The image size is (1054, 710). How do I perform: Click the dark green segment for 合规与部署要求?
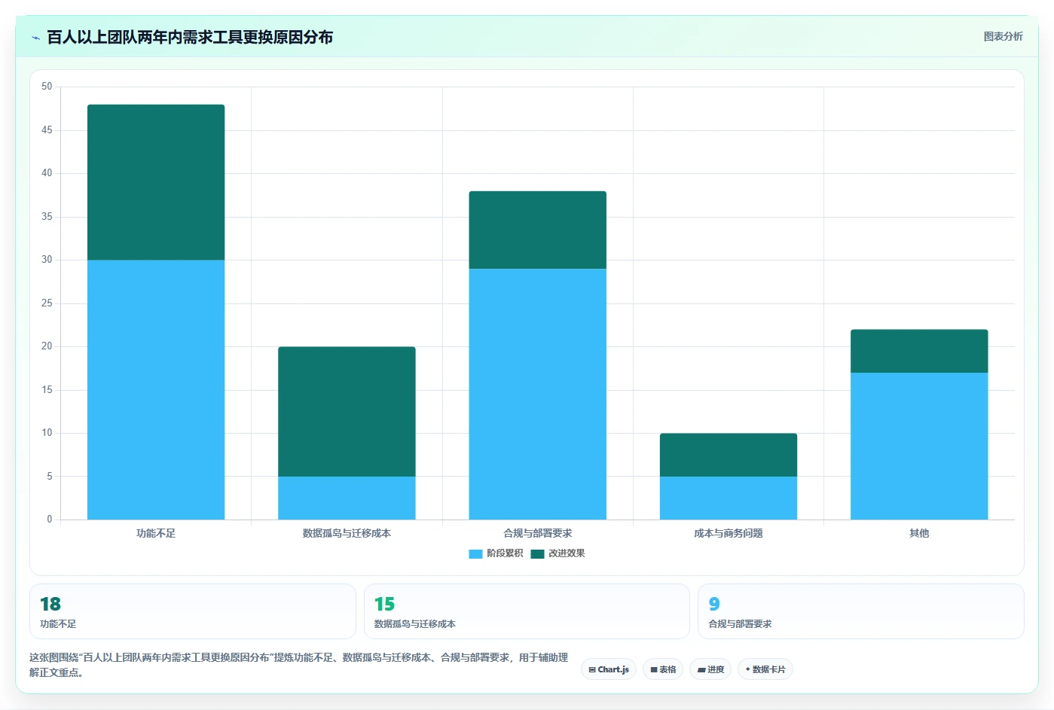537,230
